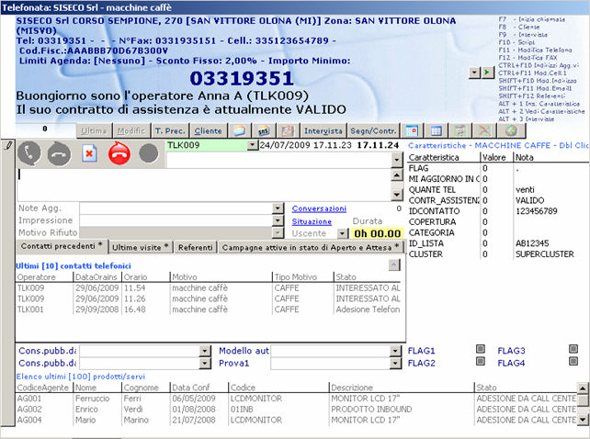Click the grey round record button
Image resolution: width=590 pixels, height=439 pixels.
148,153
